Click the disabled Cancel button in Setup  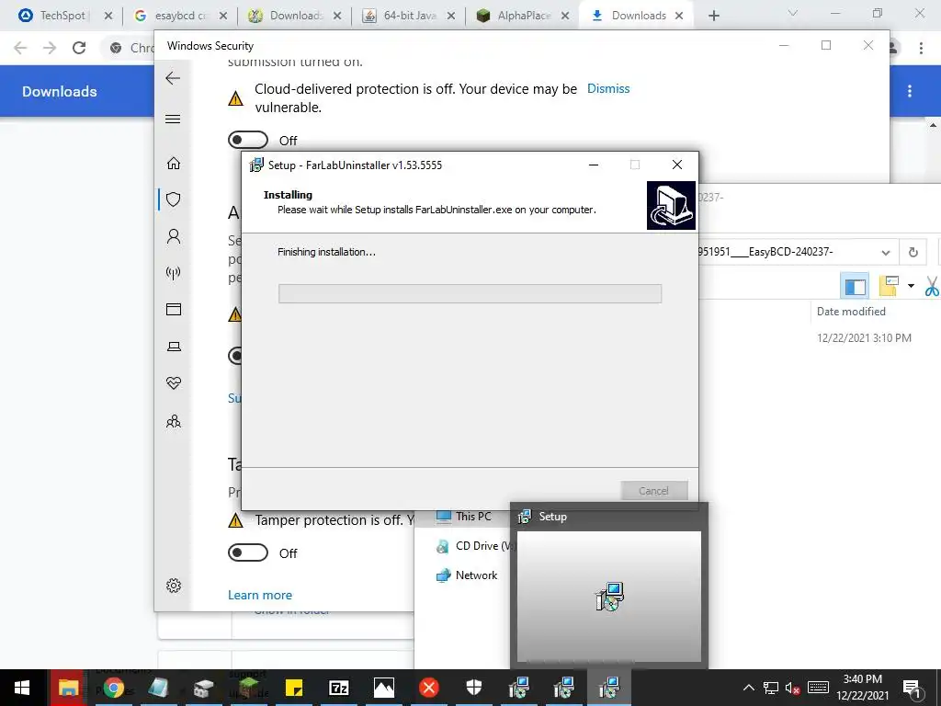click(653, 491)
